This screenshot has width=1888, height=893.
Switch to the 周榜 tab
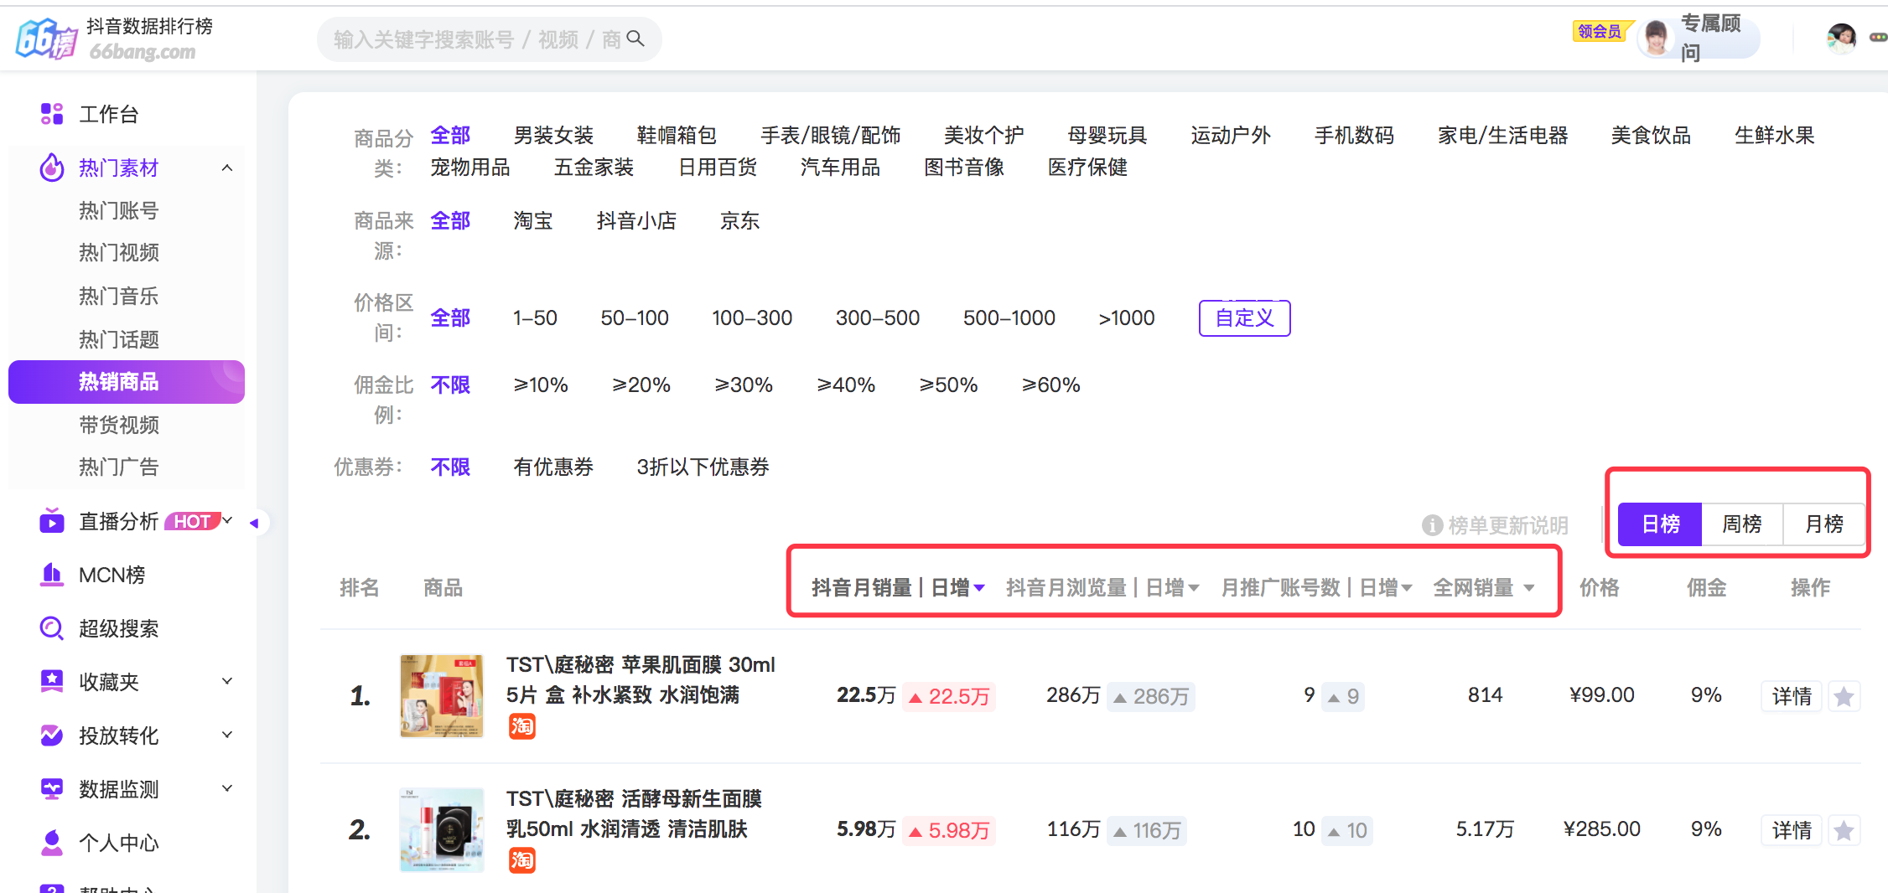tap(1742, 524)
